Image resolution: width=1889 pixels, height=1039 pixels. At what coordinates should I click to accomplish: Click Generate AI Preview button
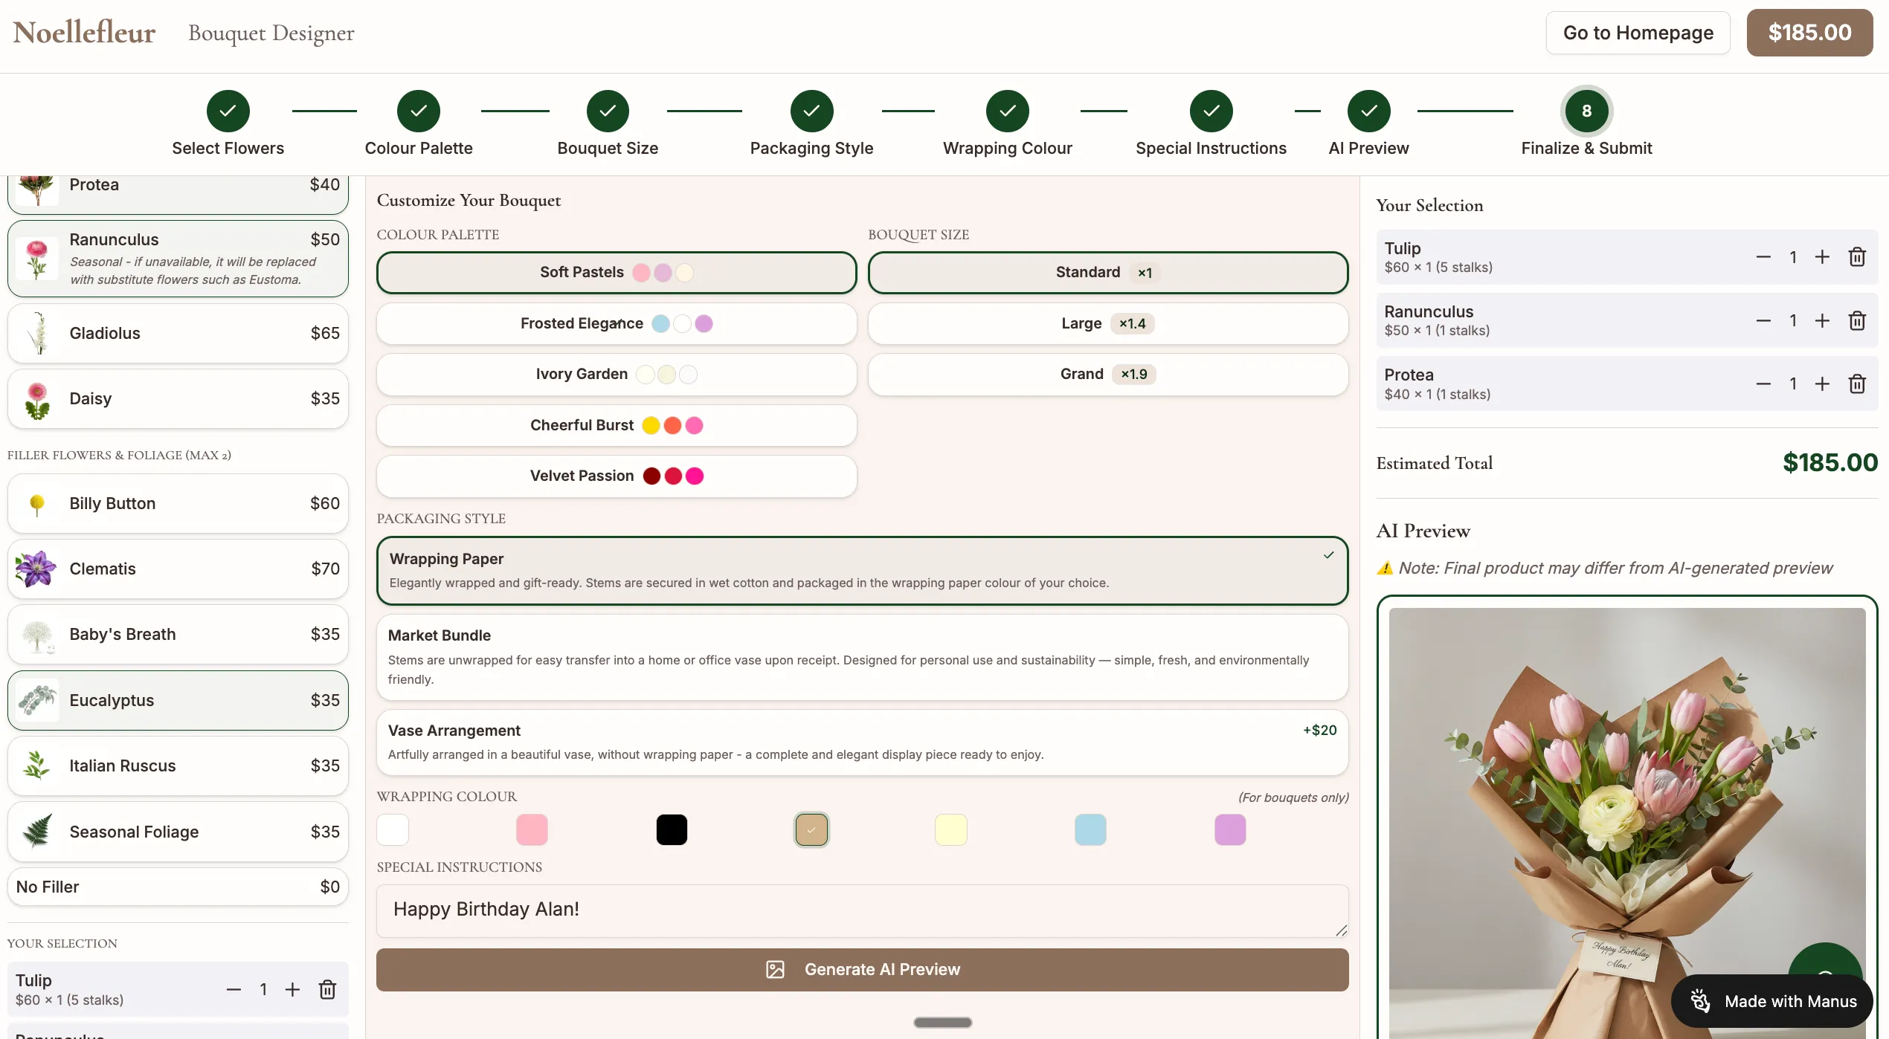(x=862, y=970)
